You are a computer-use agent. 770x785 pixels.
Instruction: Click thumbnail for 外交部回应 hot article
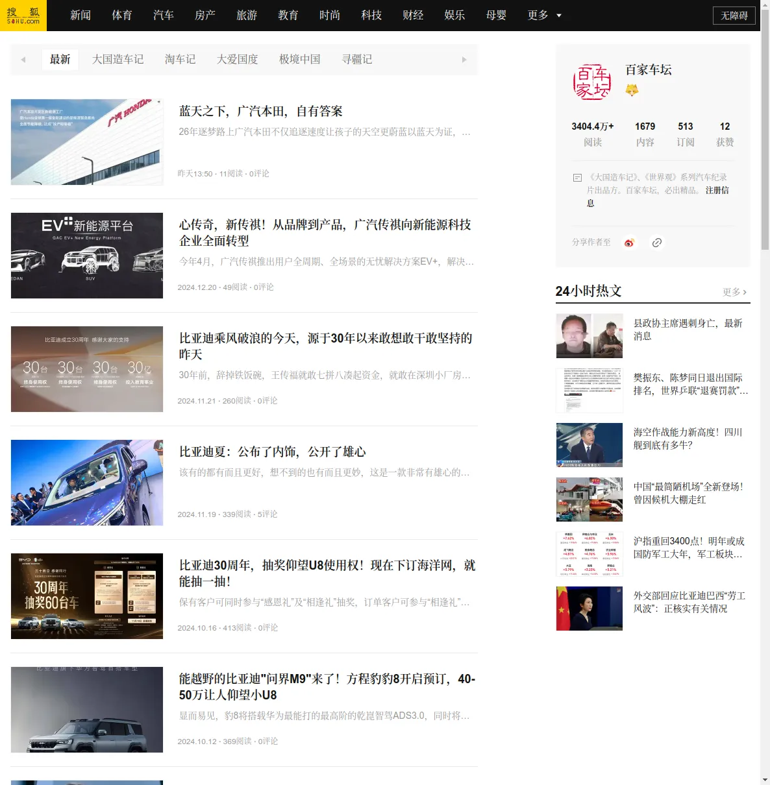click(590, 609)
